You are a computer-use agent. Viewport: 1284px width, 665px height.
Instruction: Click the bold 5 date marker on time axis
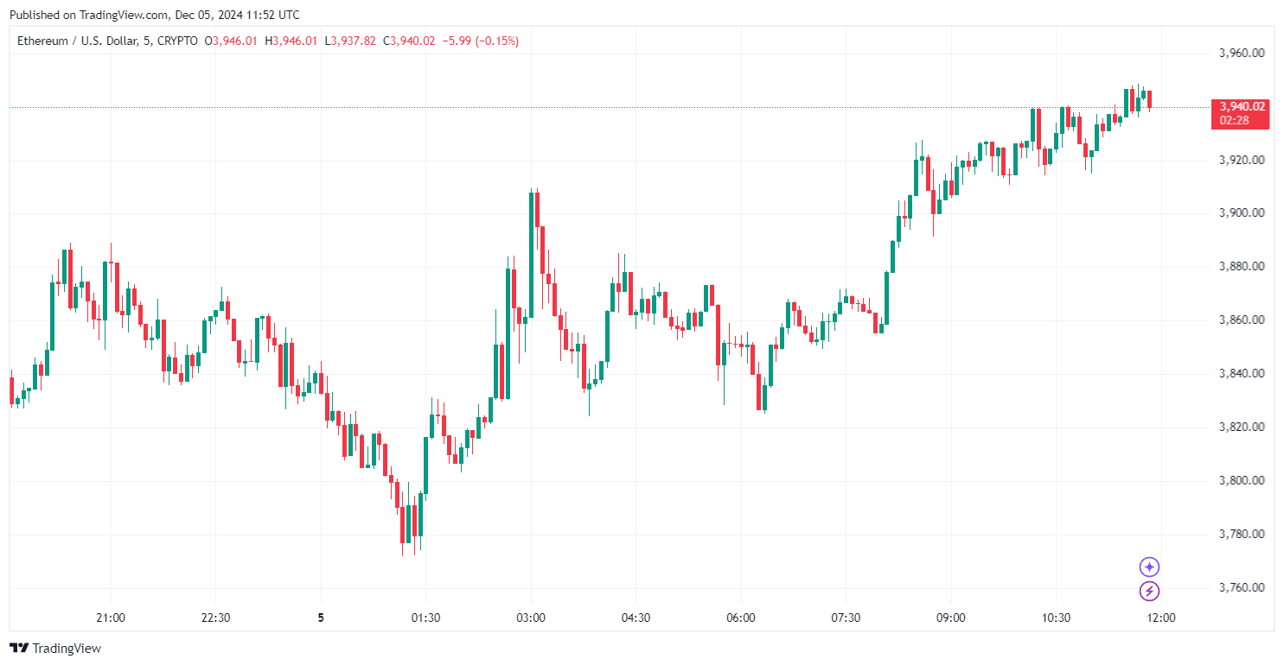point(321,617)
